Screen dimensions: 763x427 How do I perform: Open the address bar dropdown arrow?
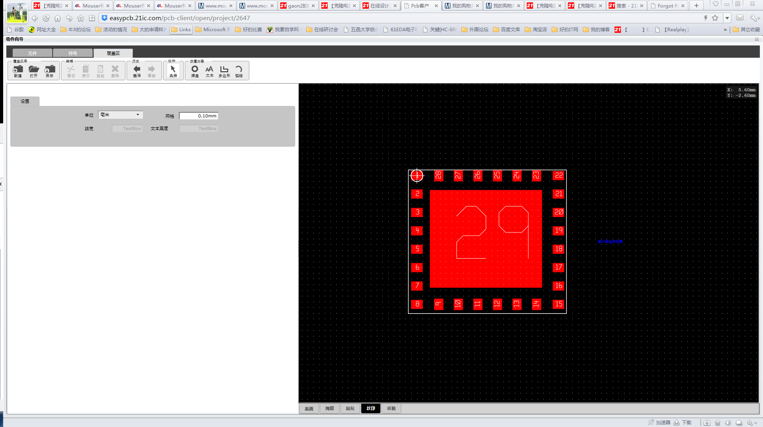[x=727, y=18]
